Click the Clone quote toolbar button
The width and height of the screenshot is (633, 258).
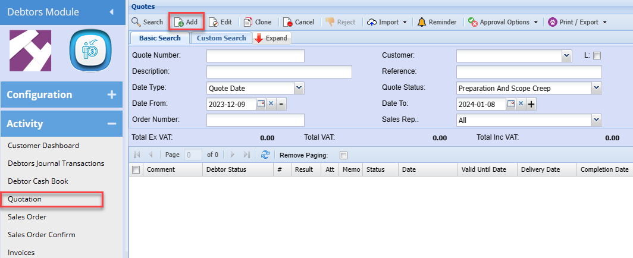click(x=257, y=22)
